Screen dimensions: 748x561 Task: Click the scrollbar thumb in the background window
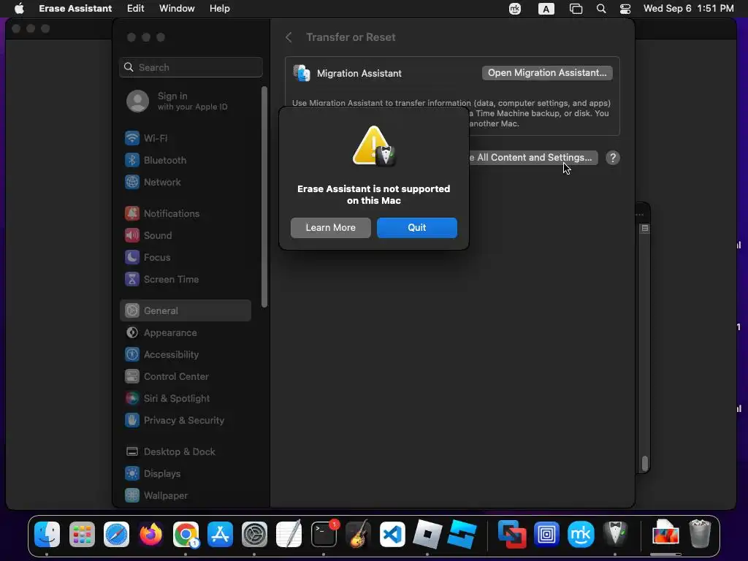tap(645, 462)
